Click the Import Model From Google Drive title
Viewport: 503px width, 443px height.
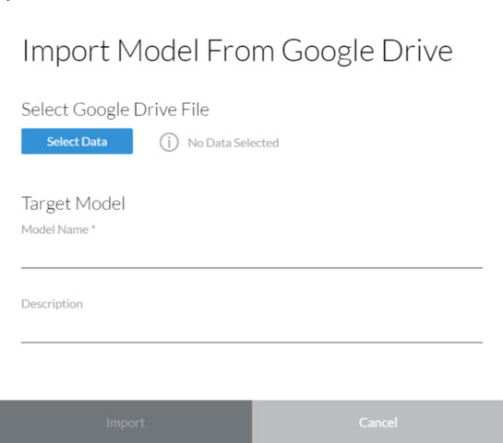click(237, 51)
